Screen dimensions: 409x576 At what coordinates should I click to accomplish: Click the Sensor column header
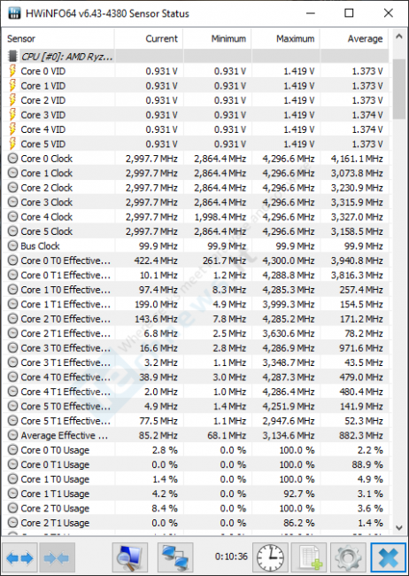coord(58,39)
